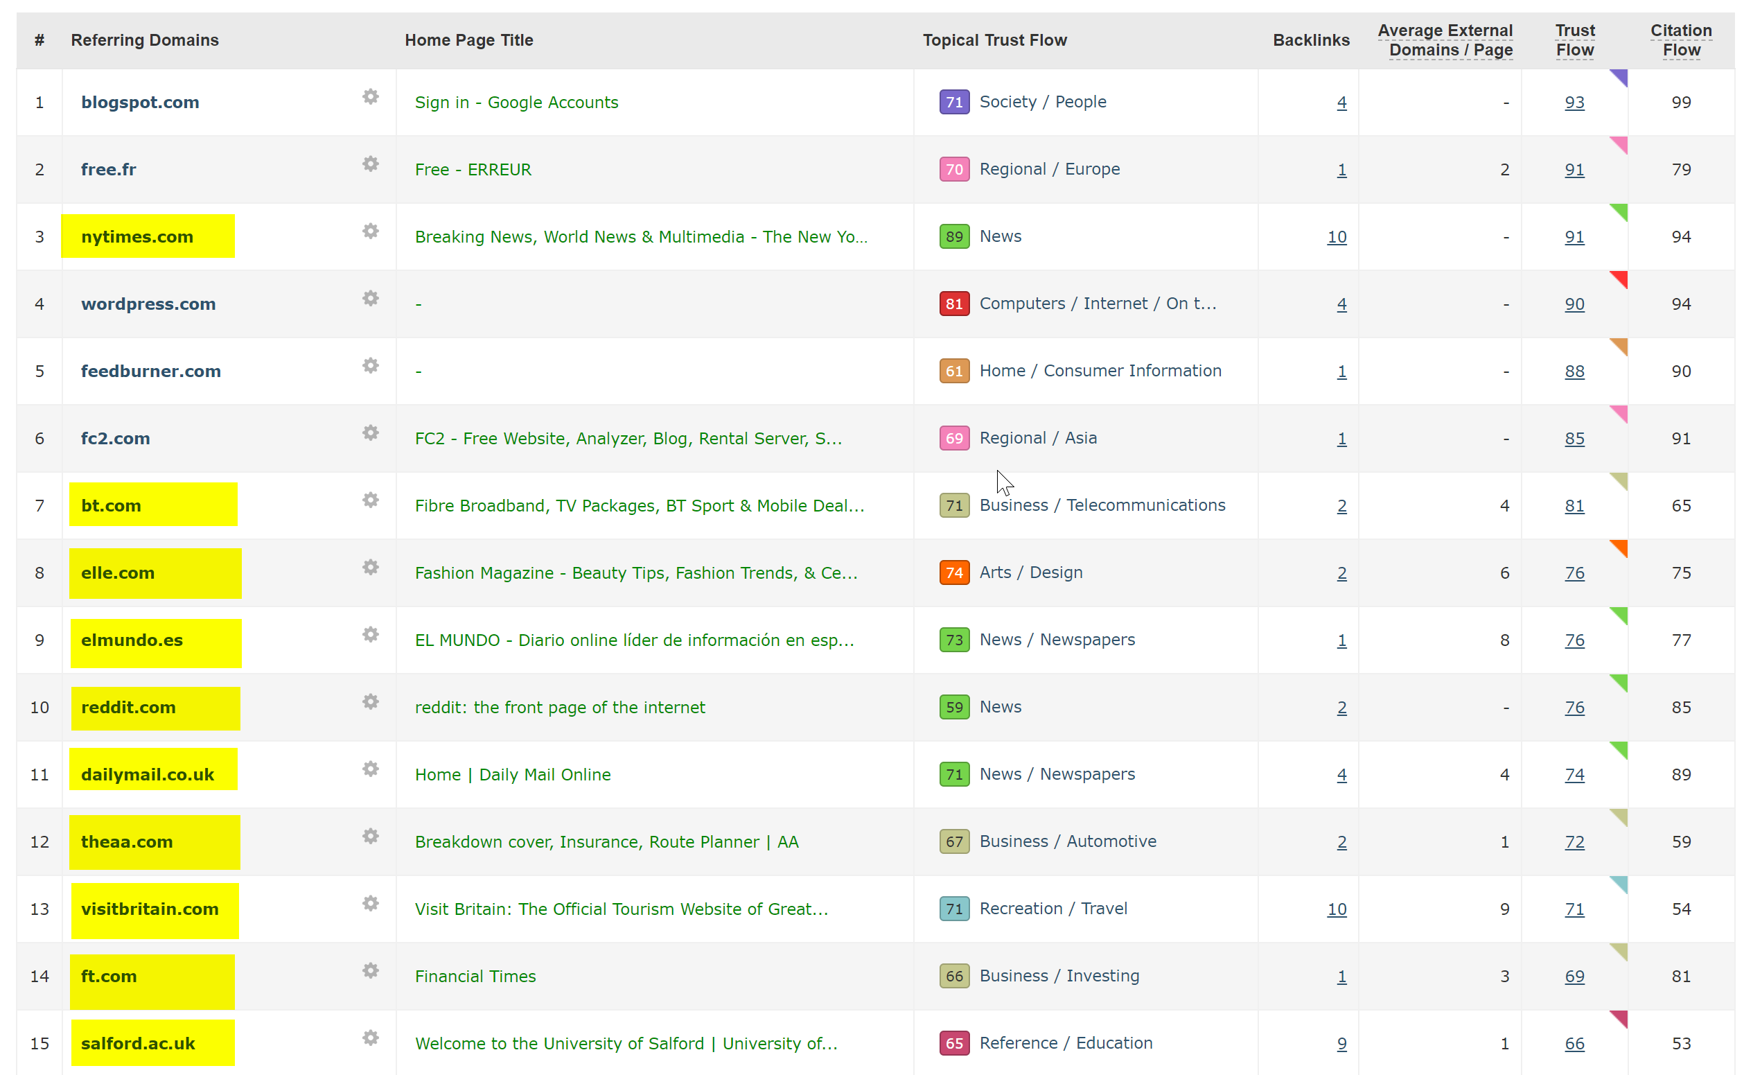Screen dimensions: 1744x1075
Task: Sort by Home Page Title header
Action: [469, 40]
